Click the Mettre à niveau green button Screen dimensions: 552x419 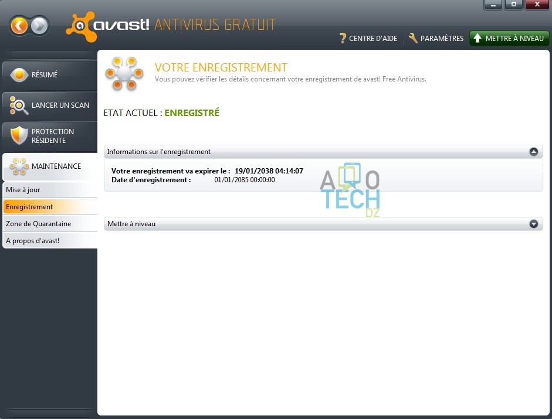[x=509, y=38]
